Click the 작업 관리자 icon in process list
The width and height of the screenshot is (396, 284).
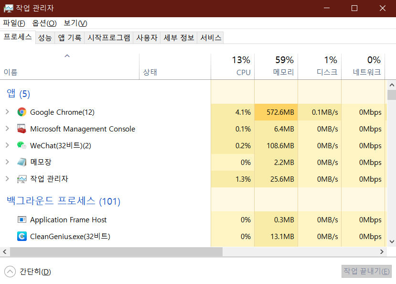point(22,179)
